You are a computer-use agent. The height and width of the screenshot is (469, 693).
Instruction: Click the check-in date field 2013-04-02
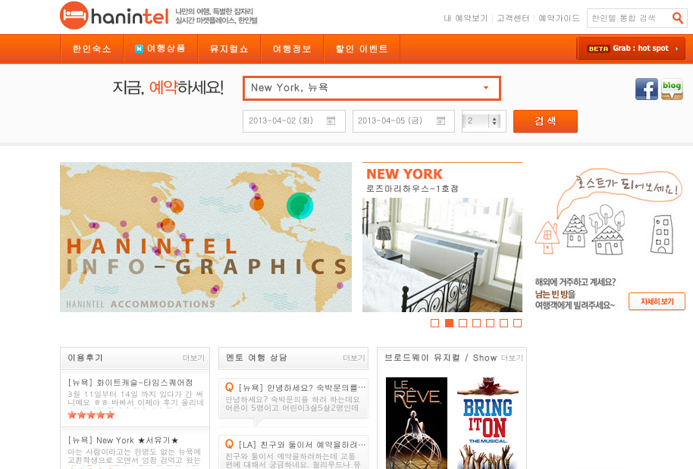(x=294, y=121)
